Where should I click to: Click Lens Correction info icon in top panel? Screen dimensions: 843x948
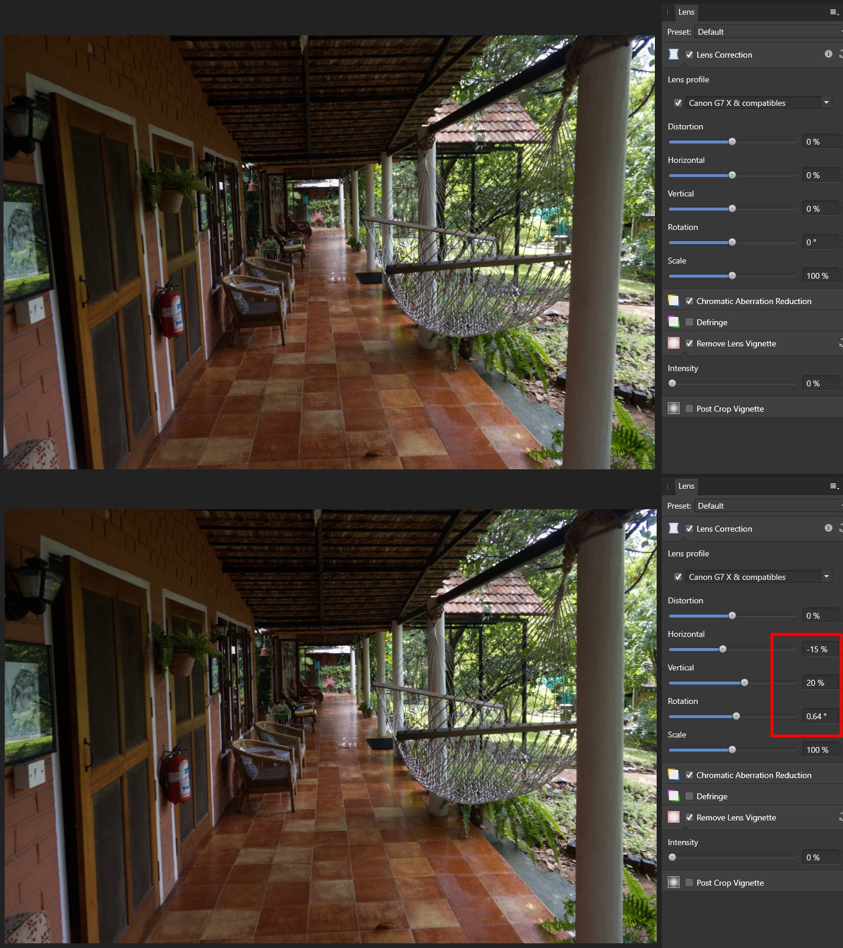(828, 54)
